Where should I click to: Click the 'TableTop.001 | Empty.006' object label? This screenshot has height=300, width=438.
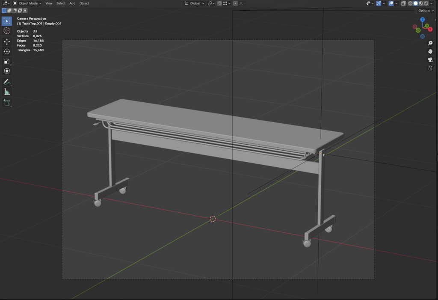39,24
